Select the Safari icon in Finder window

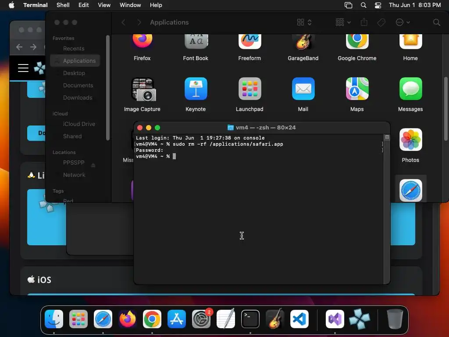pos(410,190)
